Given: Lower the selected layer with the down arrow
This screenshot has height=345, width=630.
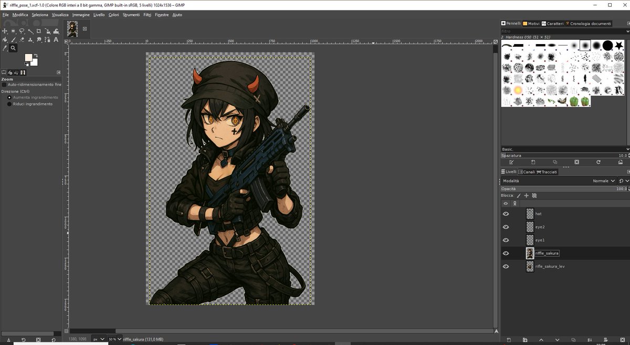Looking at the screenshot, I should coord(557,339).
